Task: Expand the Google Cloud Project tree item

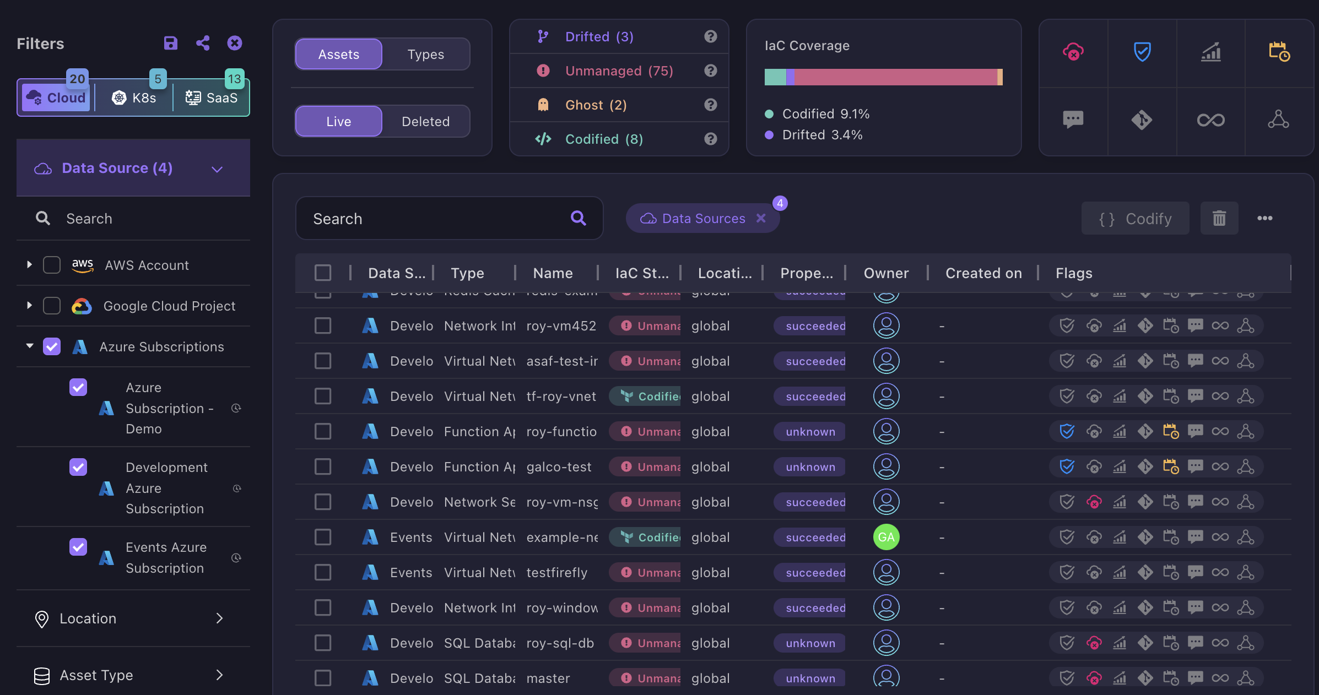Action: (29, 306)
